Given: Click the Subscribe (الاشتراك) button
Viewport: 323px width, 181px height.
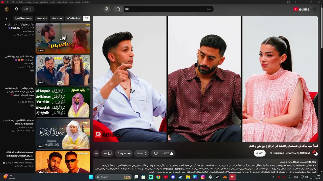Looking at the screenshot, I should pos(260,153).
